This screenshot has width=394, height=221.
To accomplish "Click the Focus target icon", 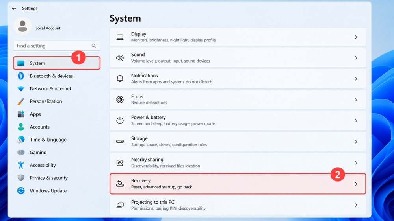I will [x=120, y=99].
